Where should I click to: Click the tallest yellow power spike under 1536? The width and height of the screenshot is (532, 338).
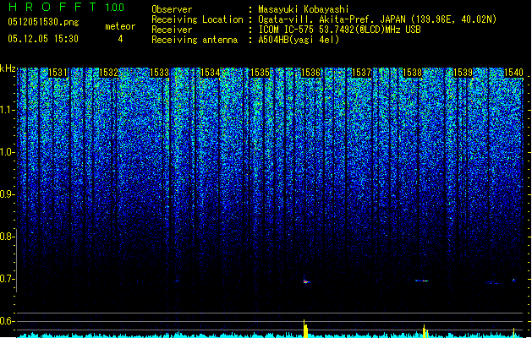305,328
